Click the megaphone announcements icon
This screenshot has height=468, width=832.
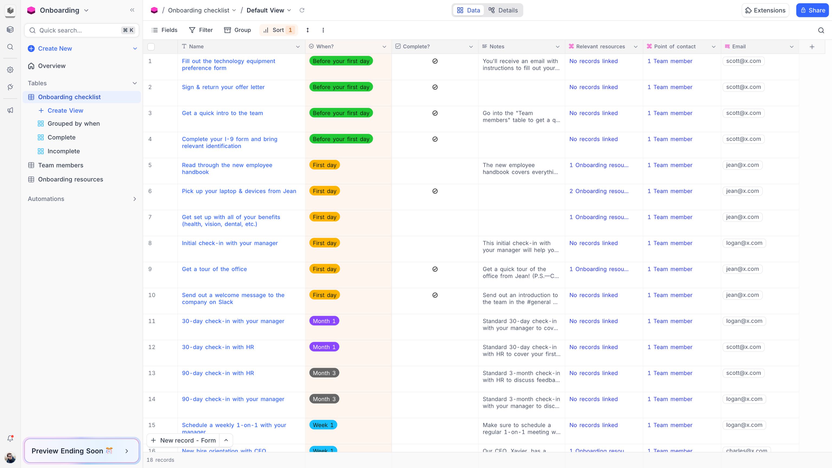pyautogui.click(x=10, y=110)
